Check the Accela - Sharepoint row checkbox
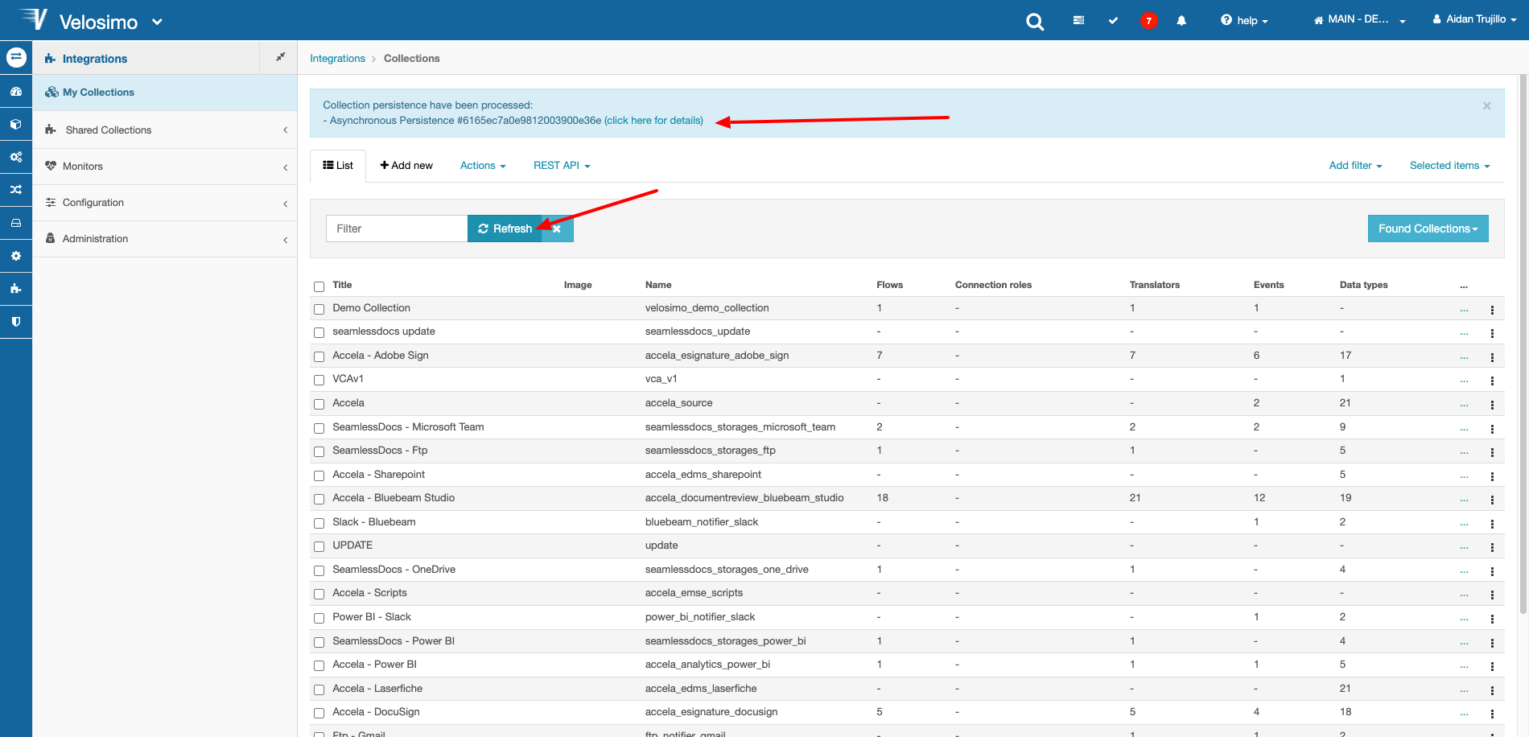Viewport: 1529px width, 737px height. click(319, 476)
